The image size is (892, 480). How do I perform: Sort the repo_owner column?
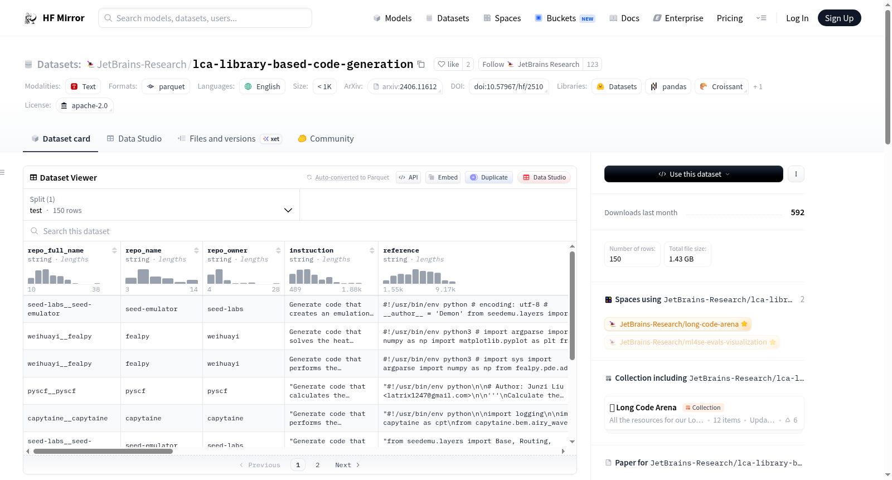(x=278, y=250)
